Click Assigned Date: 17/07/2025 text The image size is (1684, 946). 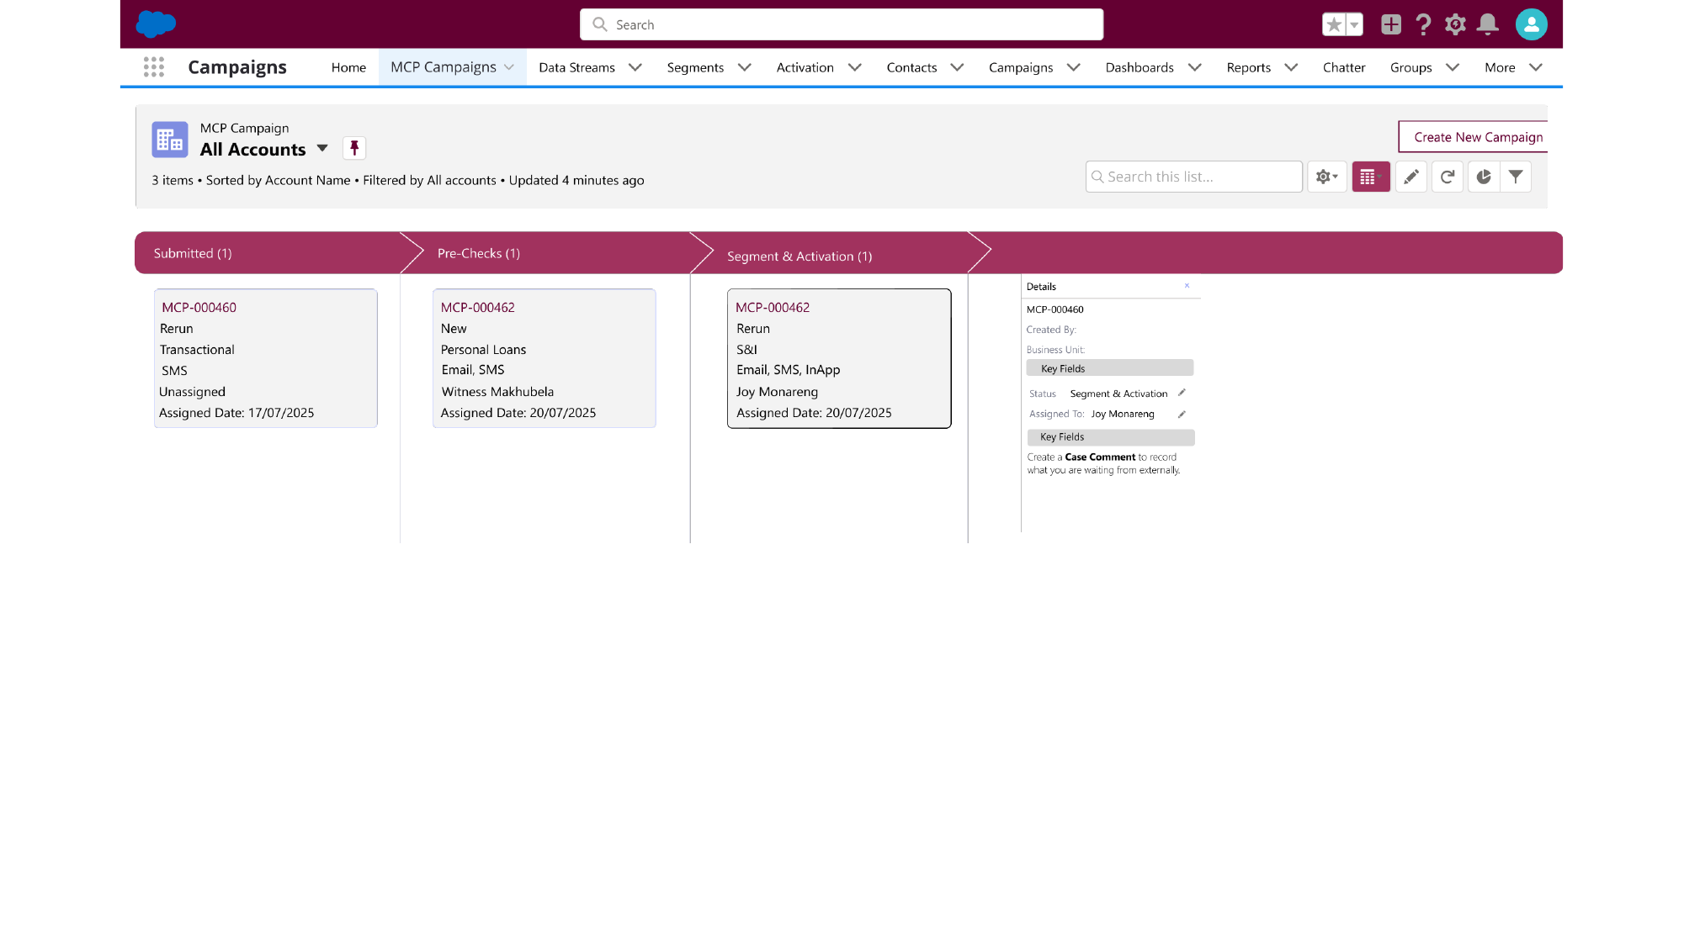pyautogui.click(x=236, y=413)
